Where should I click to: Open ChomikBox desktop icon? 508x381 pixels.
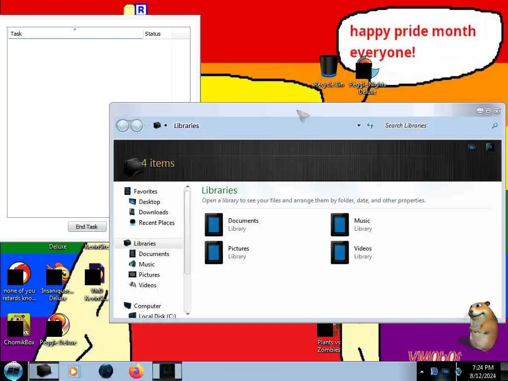[x=19, y=329]
